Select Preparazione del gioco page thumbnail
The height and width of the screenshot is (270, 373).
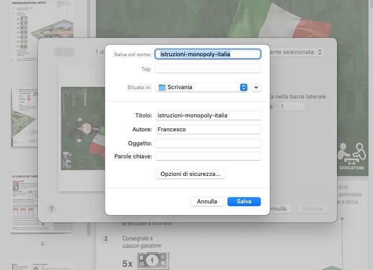(x=42, y=31)
